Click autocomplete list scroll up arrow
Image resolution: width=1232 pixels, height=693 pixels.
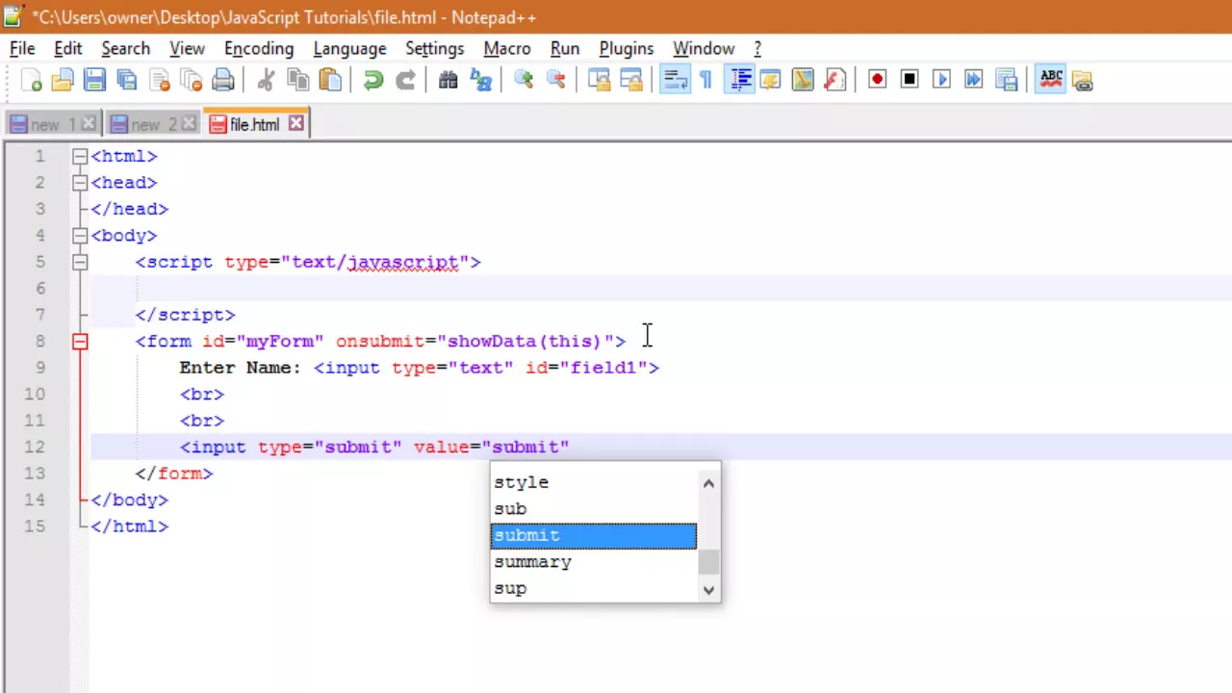(x=709, y=483)
